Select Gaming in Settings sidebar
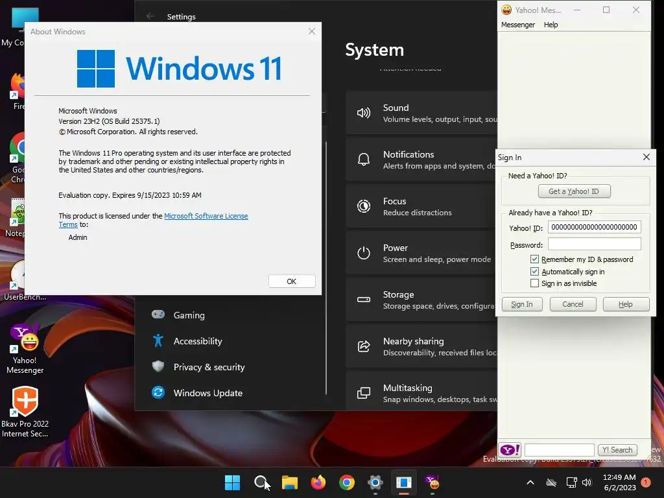Viewport: 664px width, 498px height. point(189,315)
